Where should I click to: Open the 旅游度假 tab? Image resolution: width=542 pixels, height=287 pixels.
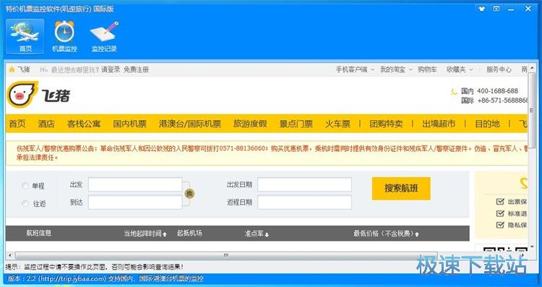(250, 124)
